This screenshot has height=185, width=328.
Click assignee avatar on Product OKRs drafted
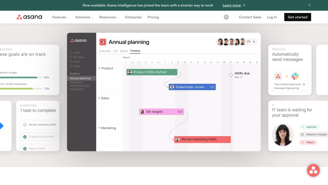pos(130,72)
